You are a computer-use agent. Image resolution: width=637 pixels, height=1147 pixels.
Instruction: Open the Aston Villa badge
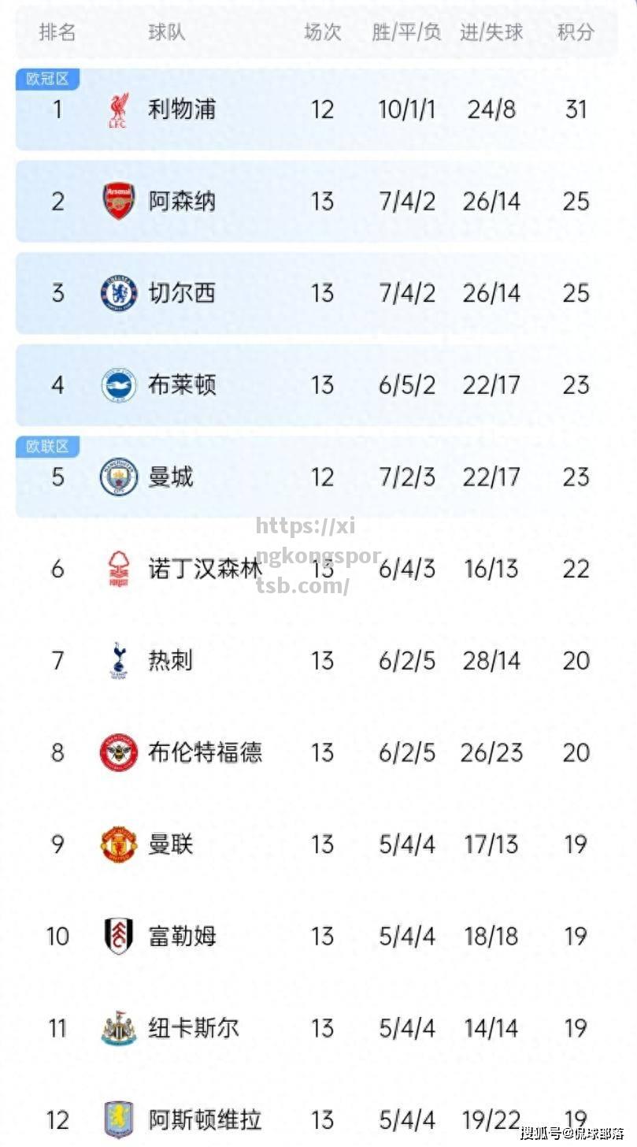pos(119,1119)
